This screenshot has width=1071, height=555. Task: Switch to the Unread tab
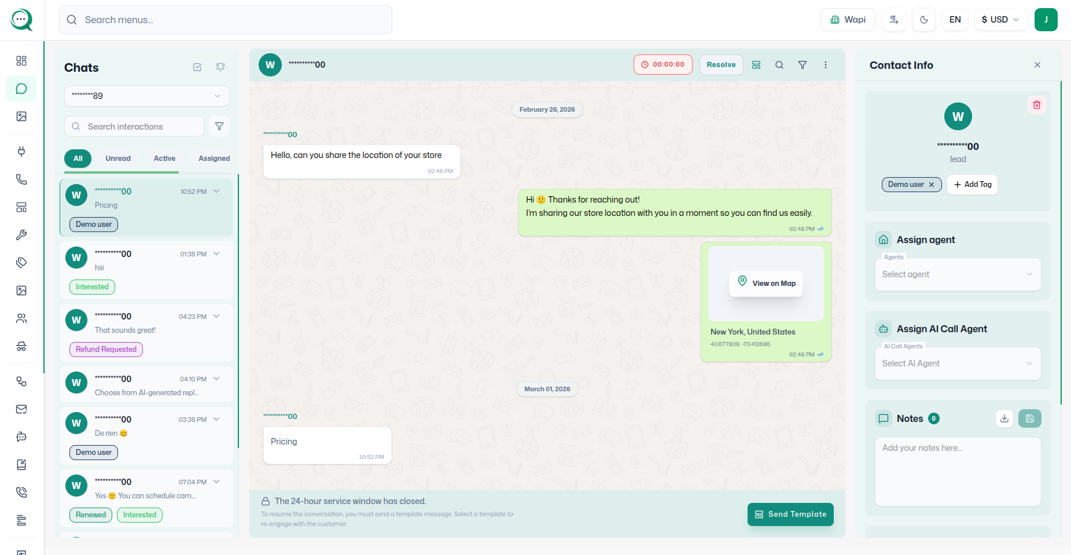coord(118,159)
